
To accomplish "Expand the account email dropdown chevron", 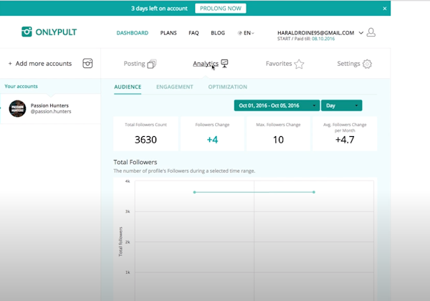I will pyautogui.click(x=361, y=33).
